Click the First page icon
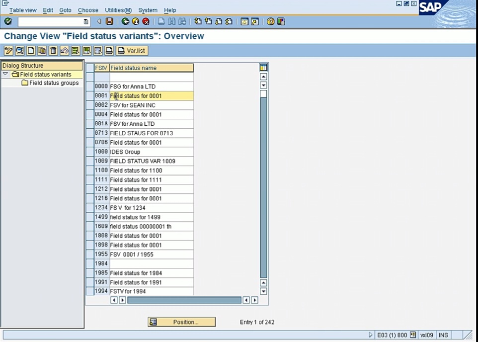 coord(198,21)
